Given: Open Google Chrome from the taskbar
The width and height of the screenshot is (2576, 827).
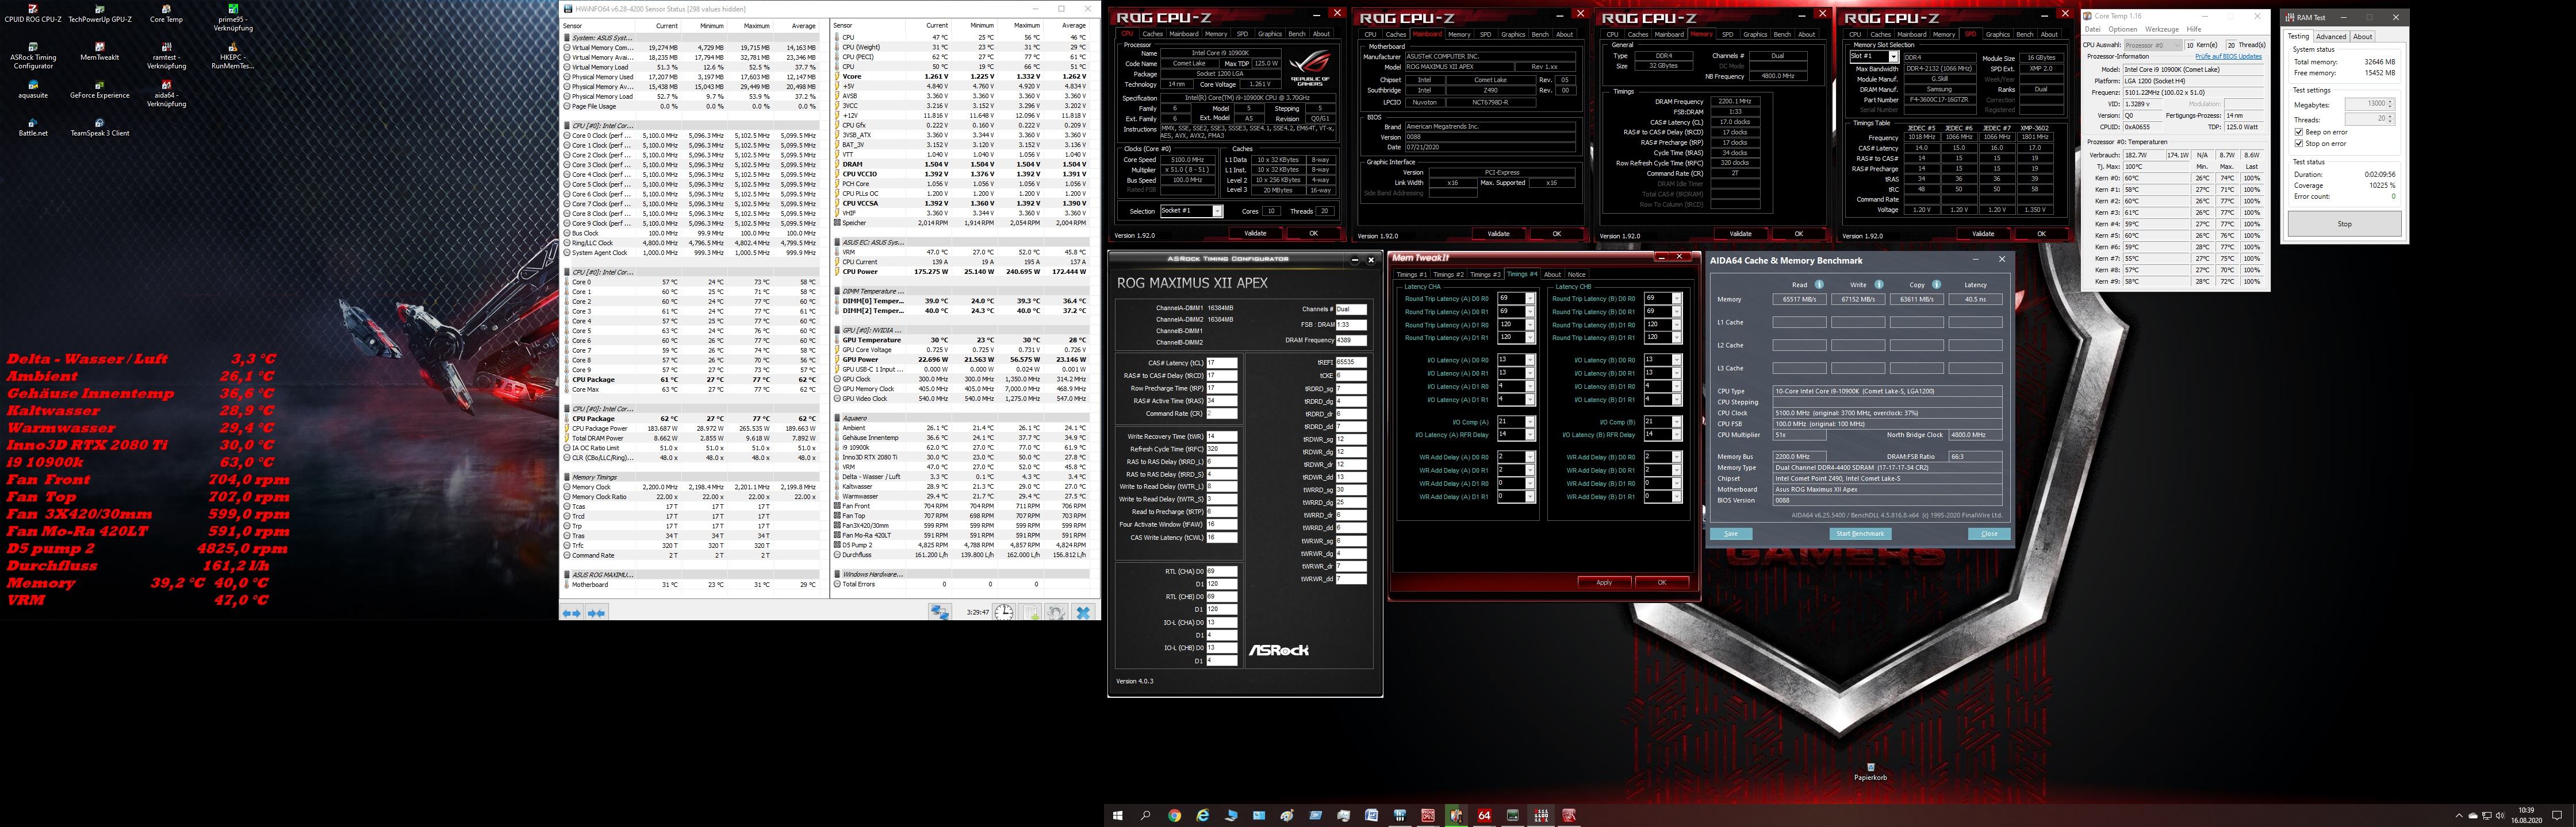Looking at the screenshot, I should click(x=1174, y=815).
